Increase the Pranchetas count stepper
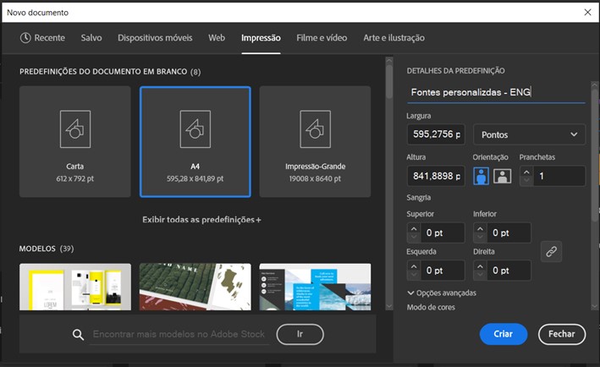 pyautogui.click(x=526, y=172)
